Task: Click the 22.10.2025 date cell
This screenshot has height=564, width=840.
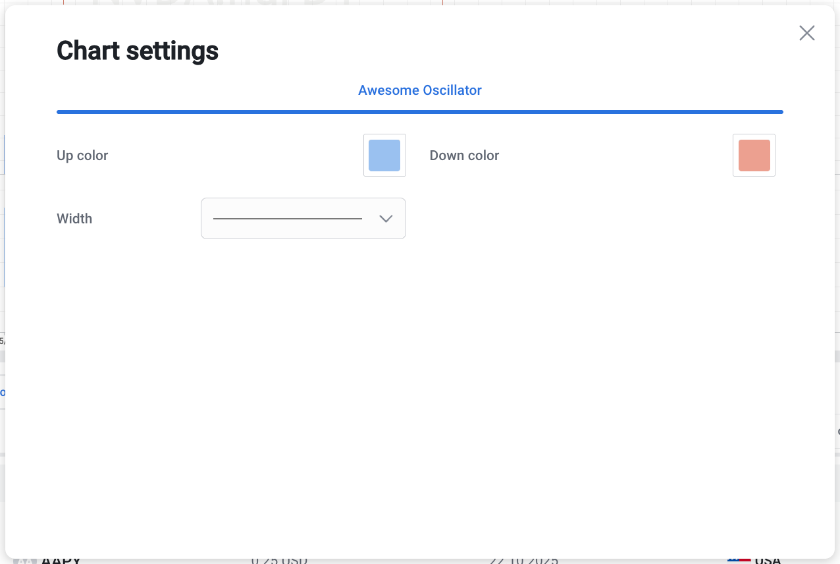Action: tap(524, 561)
